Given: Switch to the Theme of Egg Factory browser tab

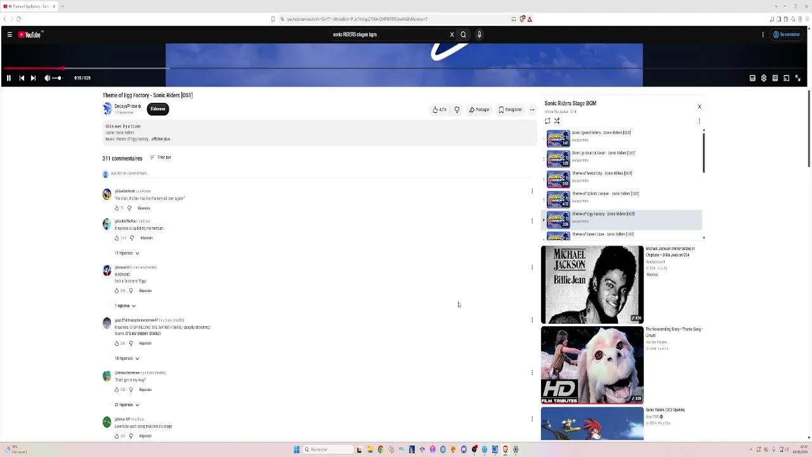Looking at the screenshot, I should (x=30, y=6).
